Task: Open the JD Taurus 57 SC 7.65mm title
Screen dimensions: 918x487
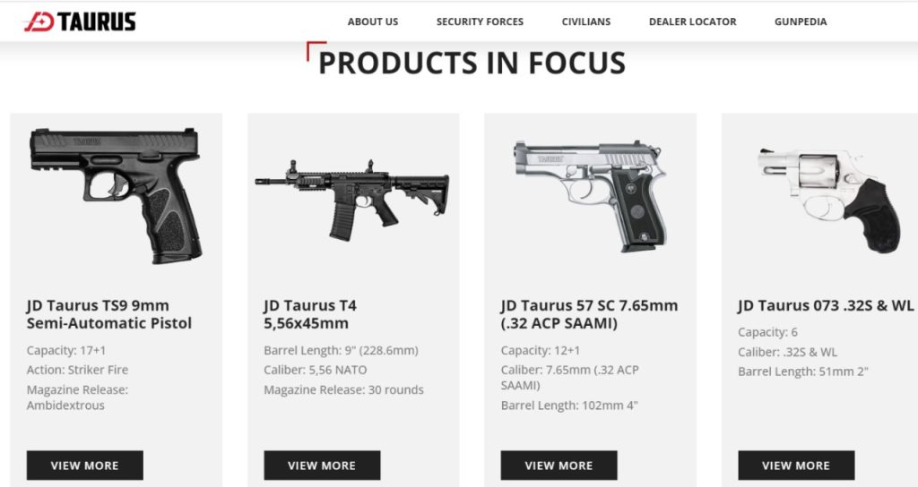Action: [x=589, y=314]
